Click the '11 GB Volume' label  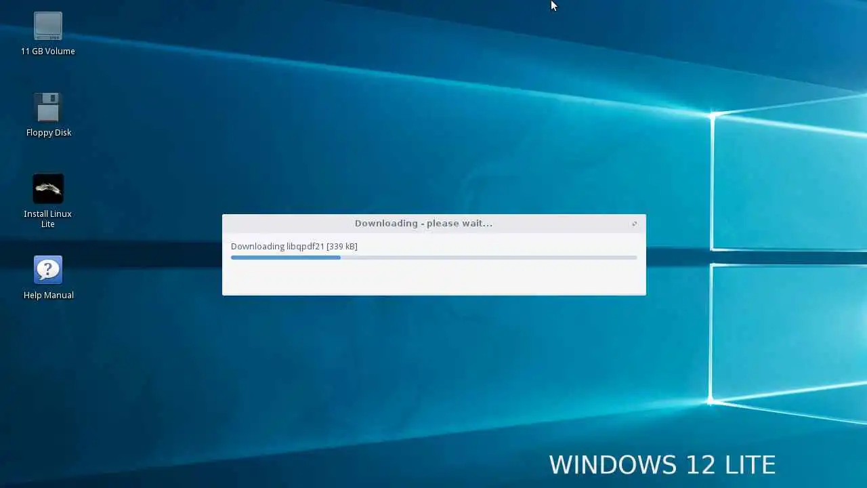pyautogui.click(x=48, y=52)
